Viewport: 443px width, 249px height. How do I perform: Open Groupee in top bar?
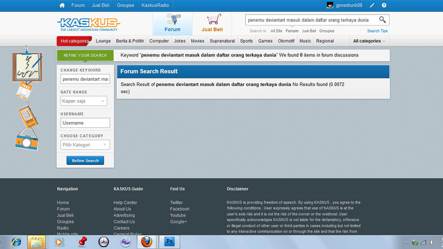tap(125, 5)
